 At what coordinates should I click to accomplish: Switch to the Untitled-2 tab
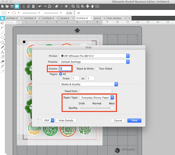tap(12, 18)
